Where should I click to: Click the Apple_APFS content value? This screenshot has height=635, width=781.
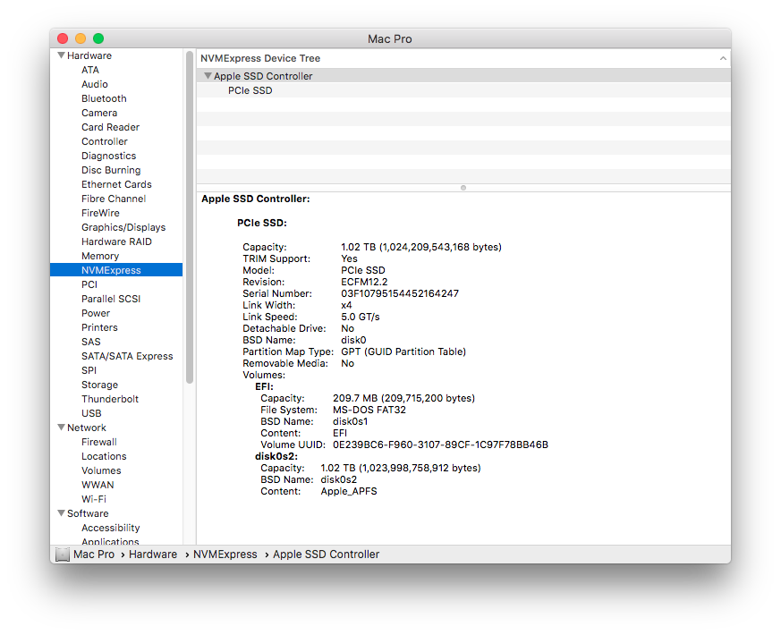349,491
